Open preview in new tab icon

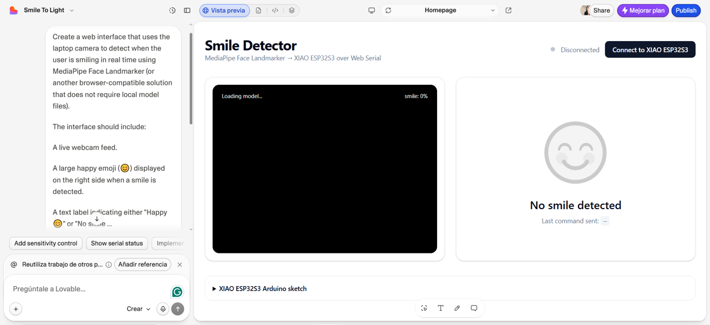pyautogui.click(x=509, y=10)
